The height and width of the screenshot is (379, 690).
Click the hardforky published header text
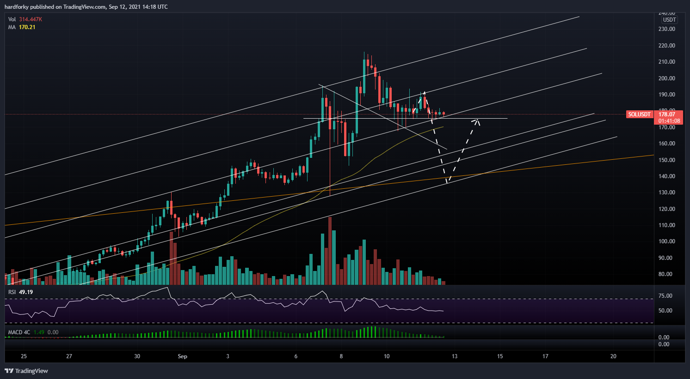86,7
